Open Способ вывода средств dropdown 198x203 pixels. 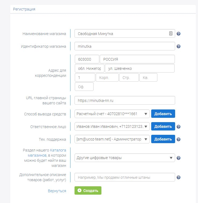pos(112,114)
